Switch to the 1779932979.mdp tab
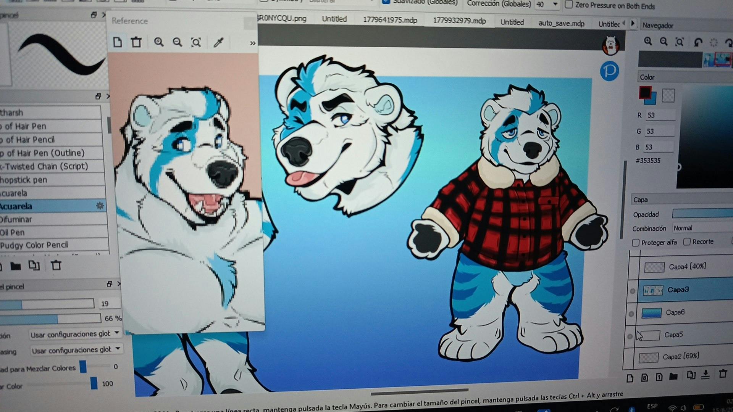The width and height of the screenshot is (733, 412). pos(459,21)
